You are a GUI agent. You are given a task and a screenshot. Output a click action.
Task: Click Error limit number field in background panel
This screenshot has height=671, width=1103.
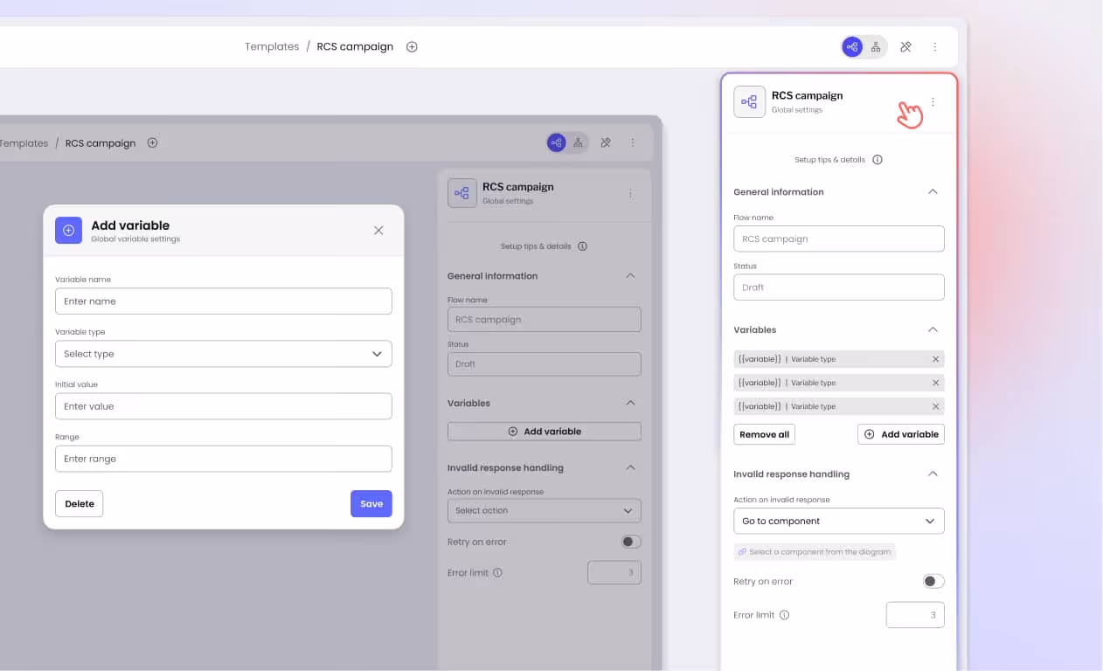pyautogui.click(x=614, y=573)
